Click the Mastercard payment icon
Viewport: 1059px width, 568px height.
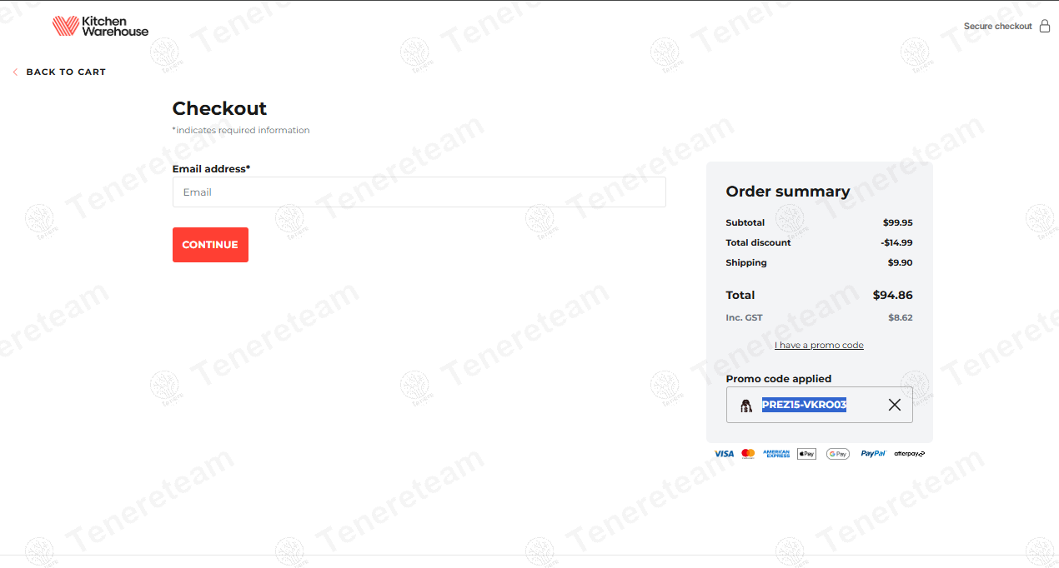748,454
